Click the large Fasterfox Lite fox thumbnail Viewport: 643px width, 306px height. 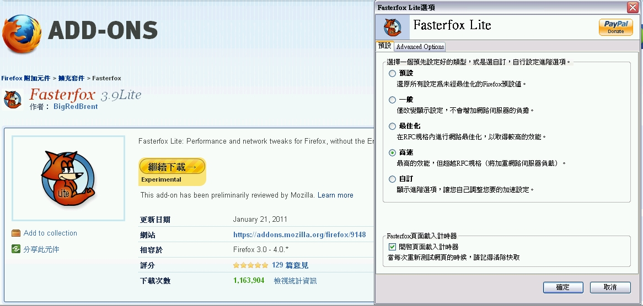(67, 178)
